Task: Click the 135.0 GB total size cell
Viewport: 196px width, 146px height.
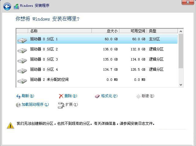Action: 111,59
